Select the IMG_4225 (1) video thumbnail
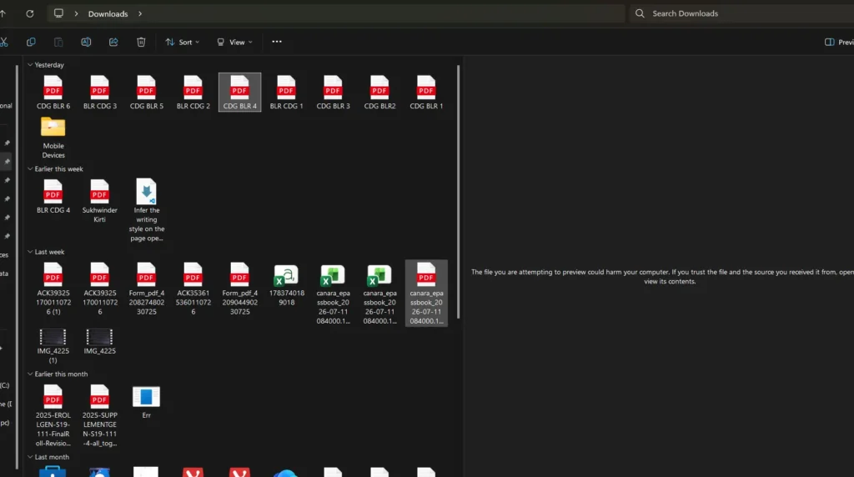This screenshot has height=477, width=854. tap(53, 346)
